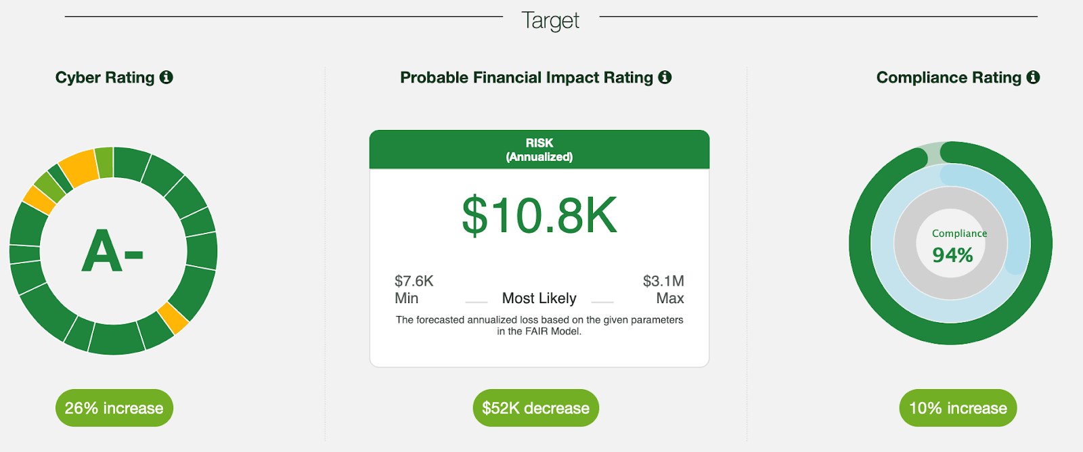Select the Most Likely label on the risk scale
Image resolution: width=1083 pixels, height=452 pixels.
539,298
